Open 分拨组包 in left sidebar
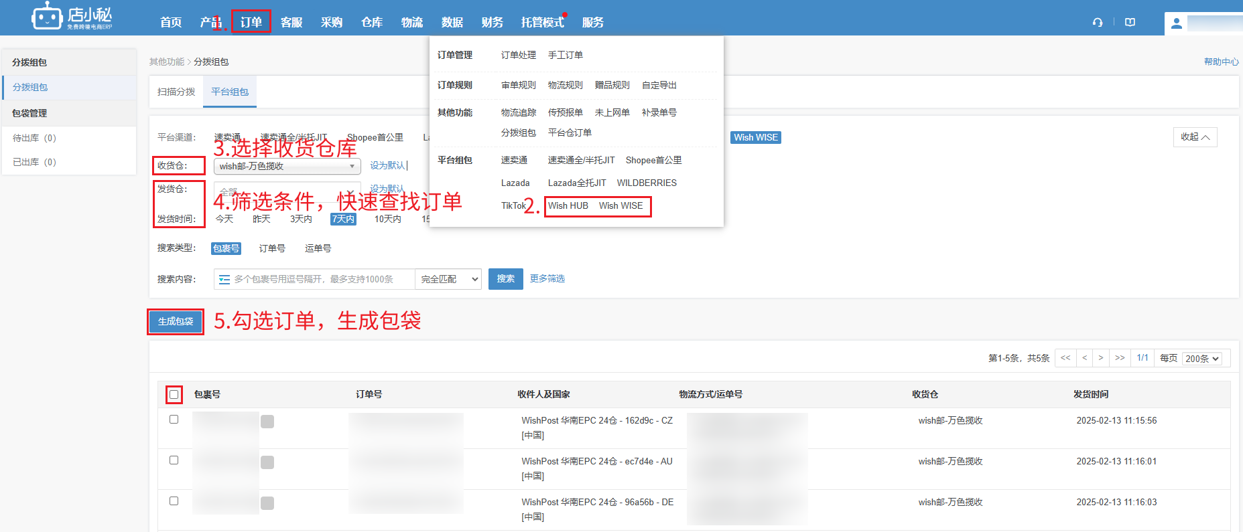The height and width of the screenshot is (532, 1243). pyautogui.click(x=70, y=87)
